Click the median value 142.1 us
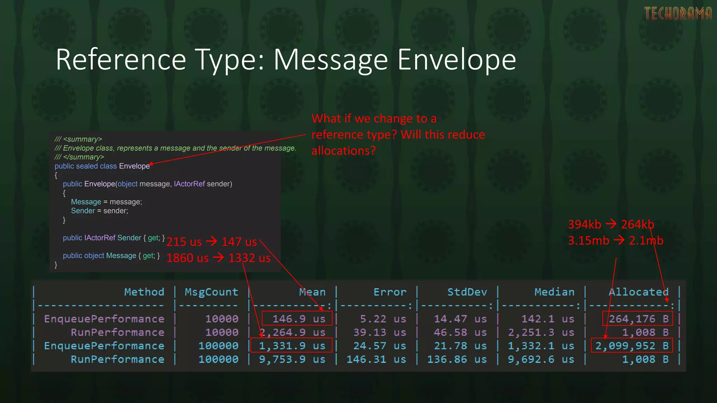717x403 pixels. pyautogui.click(x=548, y=319)
